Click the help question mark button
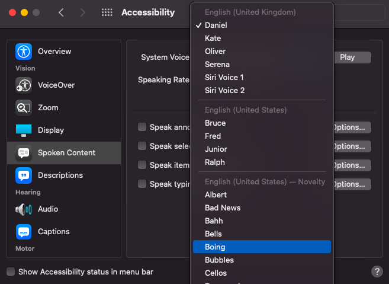 [x=377, y=272]
